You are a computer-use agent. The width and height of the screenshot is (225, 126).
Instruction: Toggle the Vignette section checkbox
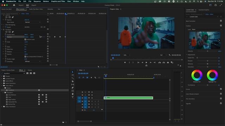tap(221, 103)
